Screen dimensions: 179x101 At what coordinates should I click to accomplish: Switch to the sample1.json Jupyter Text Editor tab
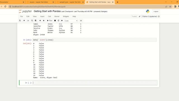70,2
